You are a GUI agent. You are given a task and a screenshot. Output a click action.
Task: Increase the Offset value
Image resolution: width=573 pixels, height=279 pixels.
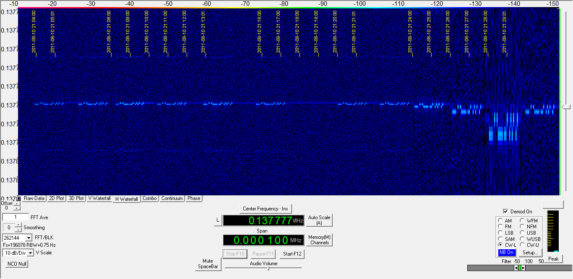click(x=16, y=204)
